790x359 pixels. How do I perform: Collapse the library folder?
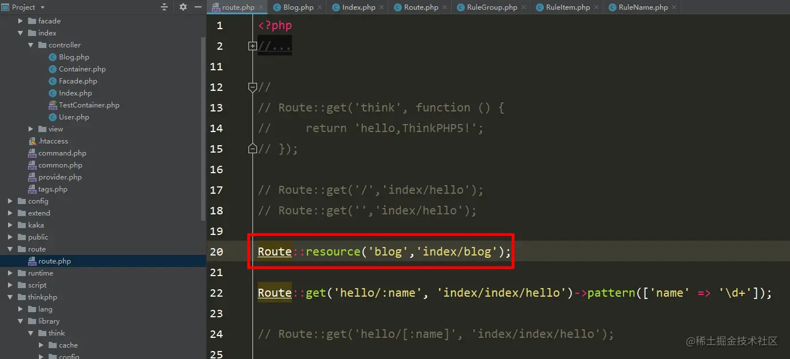pyautogui.click(x=21, y=321)
